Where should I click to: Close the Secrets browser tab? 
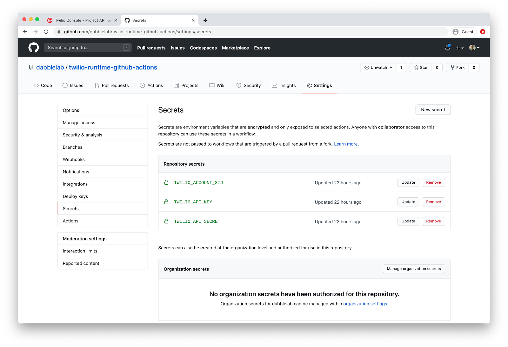(193, 20)
